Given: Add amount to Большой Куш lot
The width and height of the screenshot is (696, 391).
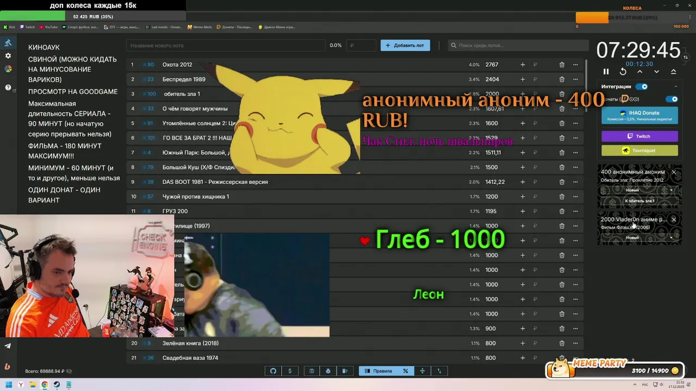Looking at the screenshot, I should click(523, 167).
